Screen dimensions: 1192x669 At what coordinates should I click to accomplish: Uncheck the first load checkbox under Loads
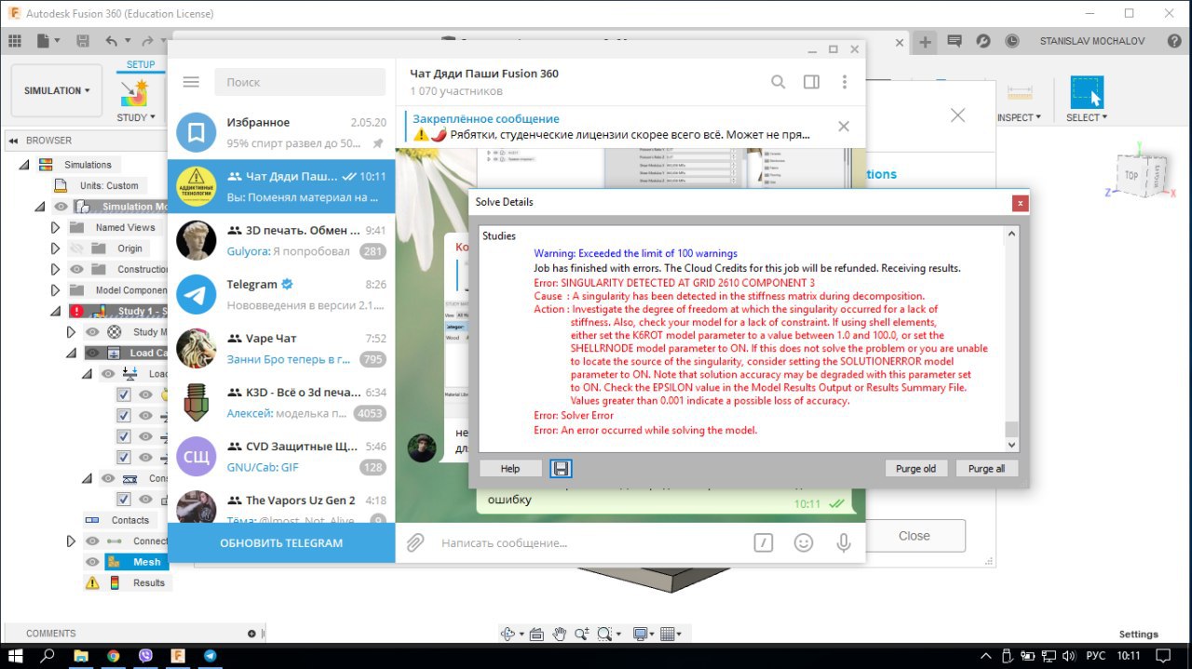click(124, 395)
